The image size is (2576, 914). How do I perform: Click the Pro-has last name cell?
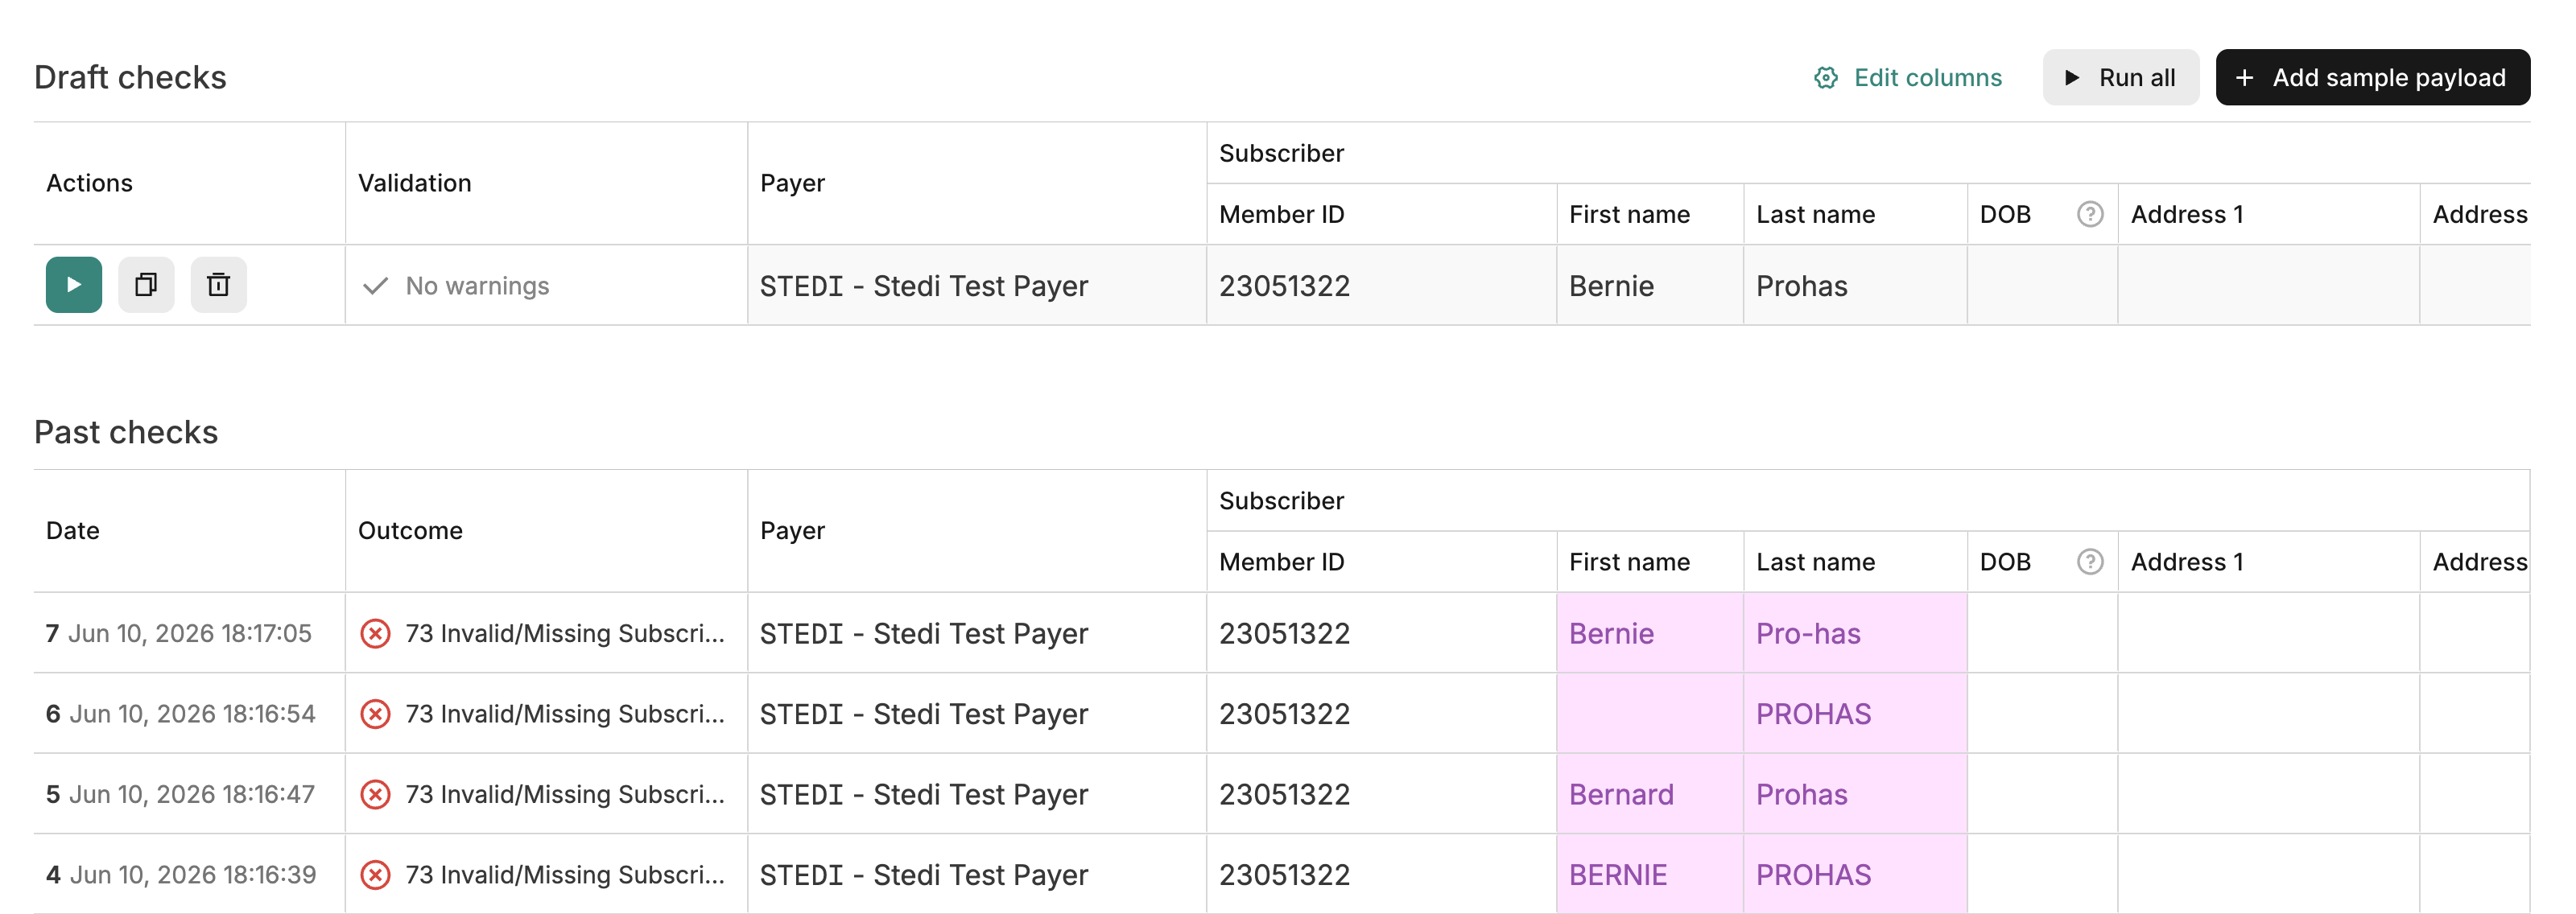pos(1856,634)
